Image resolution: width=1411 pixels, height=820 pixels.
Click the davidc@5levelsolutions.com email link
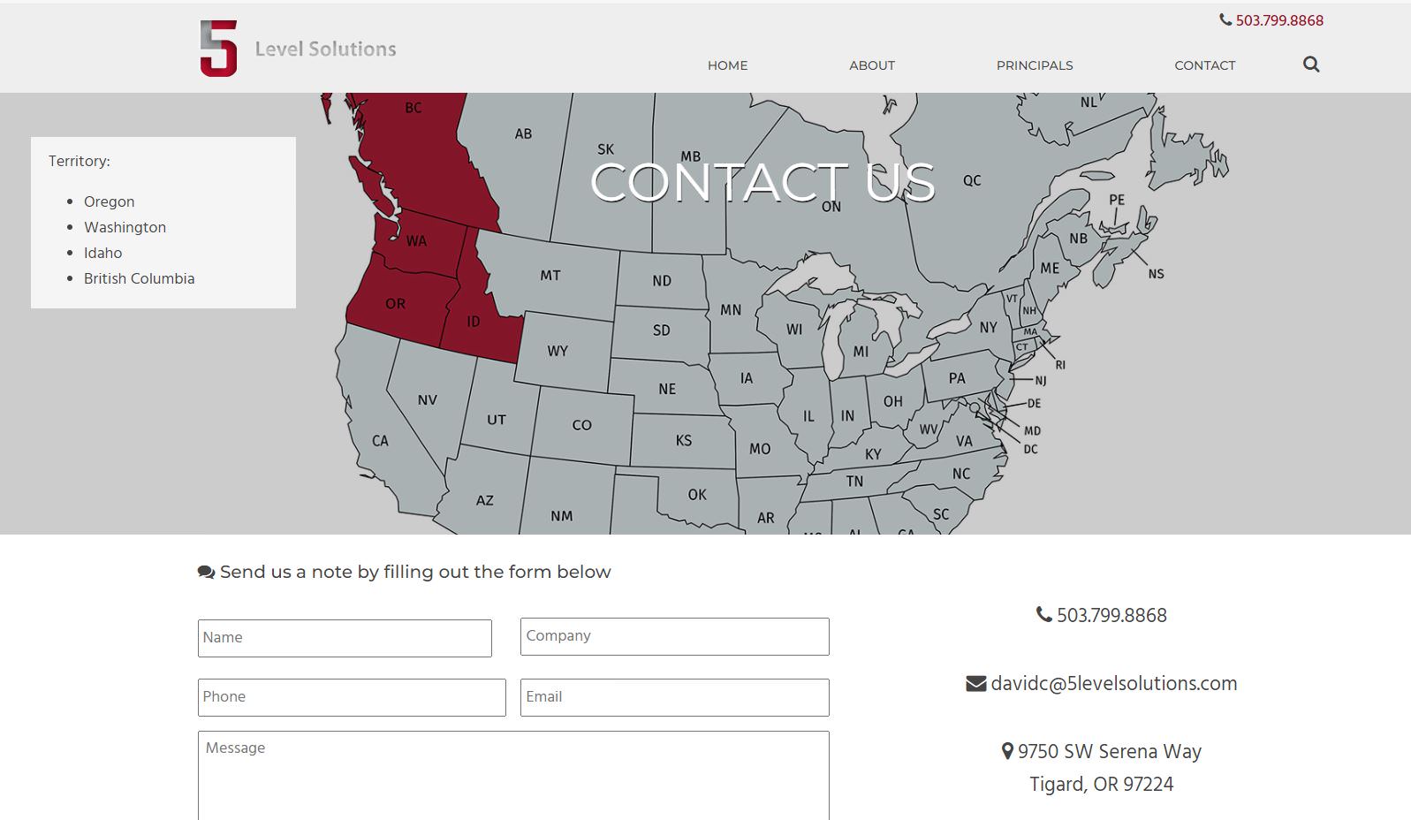tap(1114, 684)
